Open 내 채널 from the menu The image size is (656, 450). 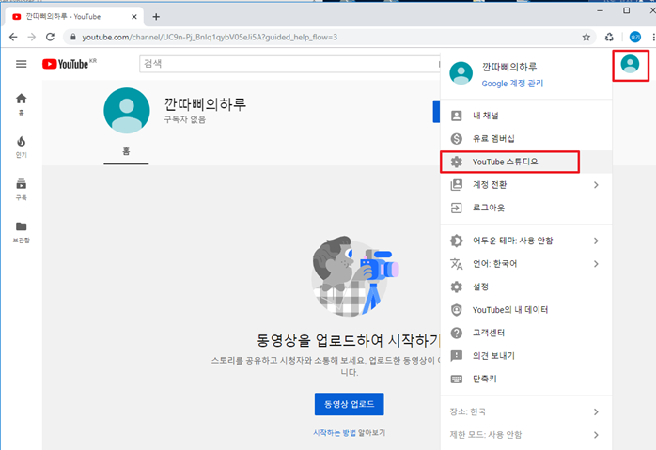[x=526, y=116]
